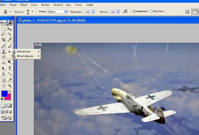Screen dimensions: 199x135
Task: Open the Фильтр menu
Action: 58,5
